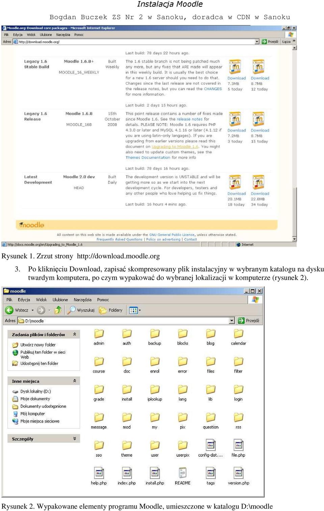The image size is (324, 511).
Task: Click the GNU General Public License link
Action: [172, 235]
